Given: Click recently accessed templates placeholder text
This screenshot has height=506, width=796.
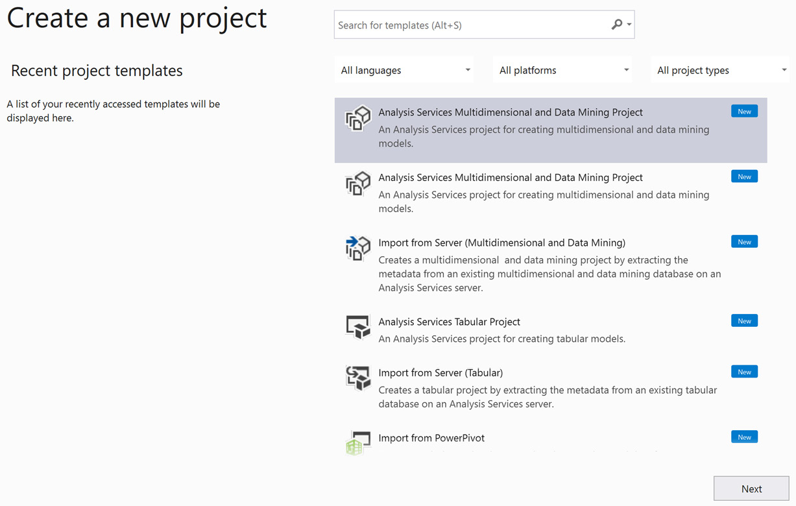Looking at the screenshot, I should [x=114, y=111].
